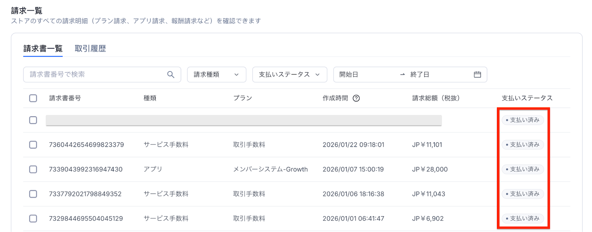The image size is (592, 232).
Task: Check the row for invoice 7360442654699823379
Action: tap(33, 145)
